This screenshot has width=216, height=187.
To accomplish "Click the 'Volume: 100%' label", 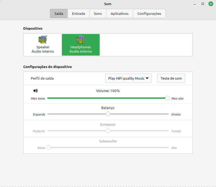I will click(108, 91).
